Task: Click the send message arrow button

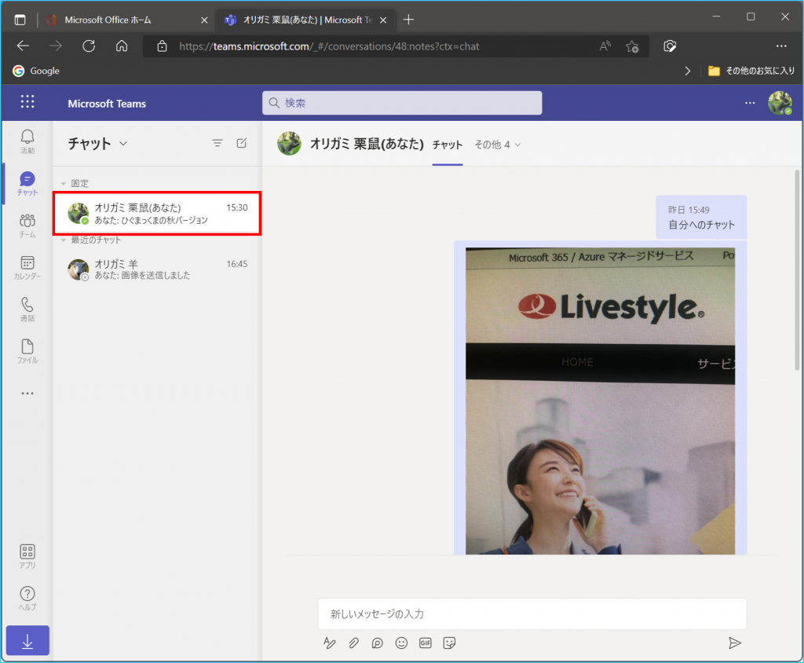Action: pos(734,643)
